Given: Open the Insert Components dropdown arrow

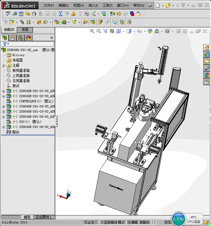Looking at the screenshot, I should (17, 22).
